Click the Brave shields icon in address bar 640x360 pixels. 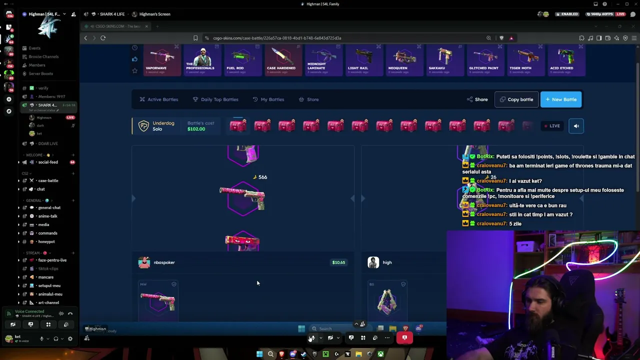(501, 38)
